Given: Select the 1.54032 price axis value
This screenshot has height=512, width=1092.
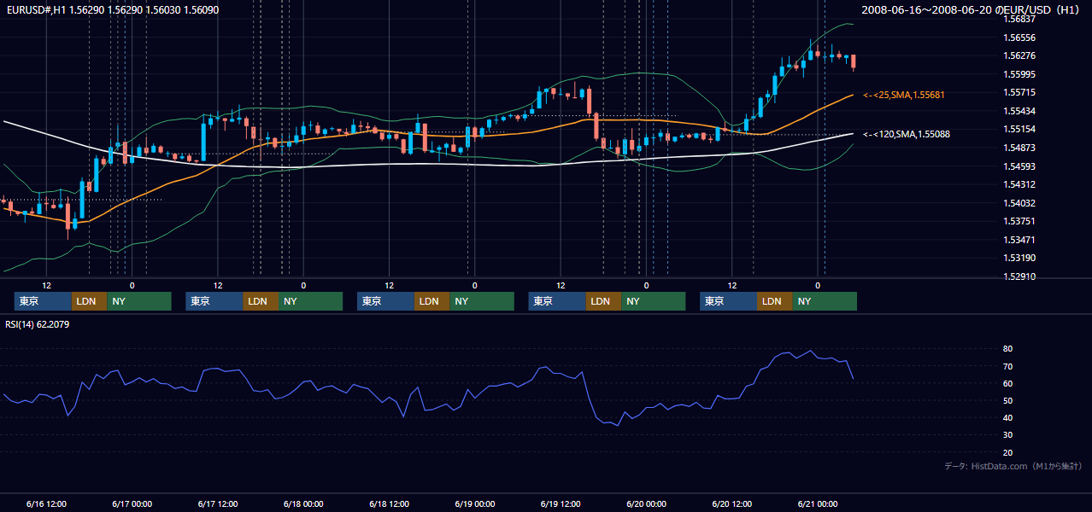Looking at the screenshot, I should 1019,203.
